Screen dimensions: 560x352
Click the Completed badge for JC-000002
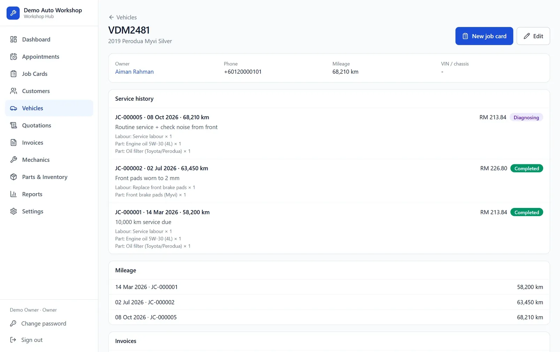coord(526,168)
